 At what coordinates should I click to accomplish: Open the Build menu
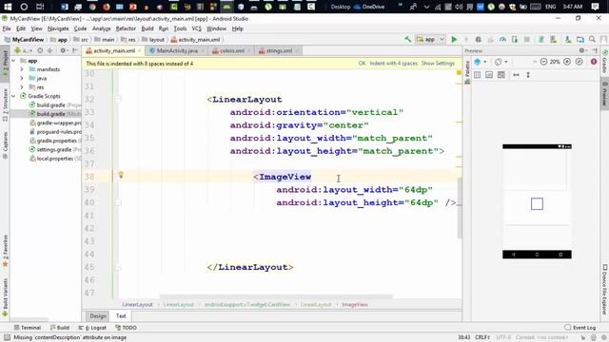coord(147,28)
